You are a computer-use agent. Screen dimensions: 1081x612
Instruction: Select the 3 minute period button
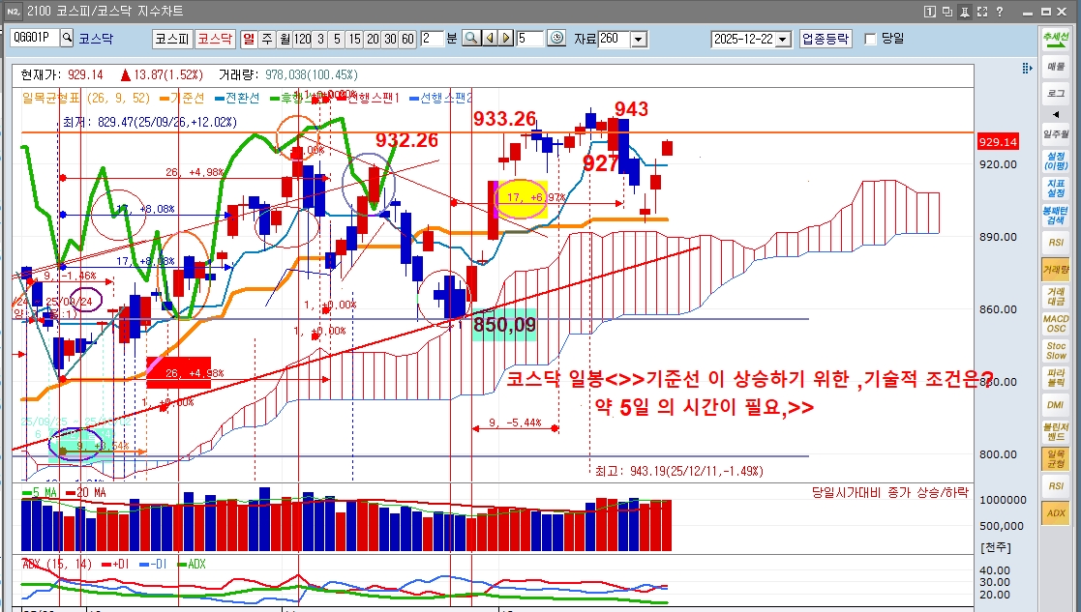320,40
